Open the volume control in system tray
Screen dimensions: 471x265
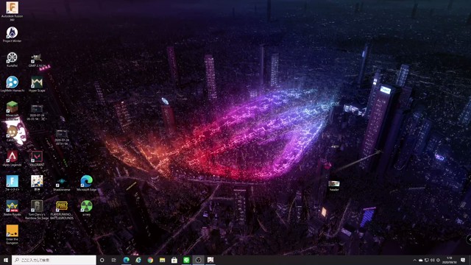pyautogui.click(x=432, y=260)
